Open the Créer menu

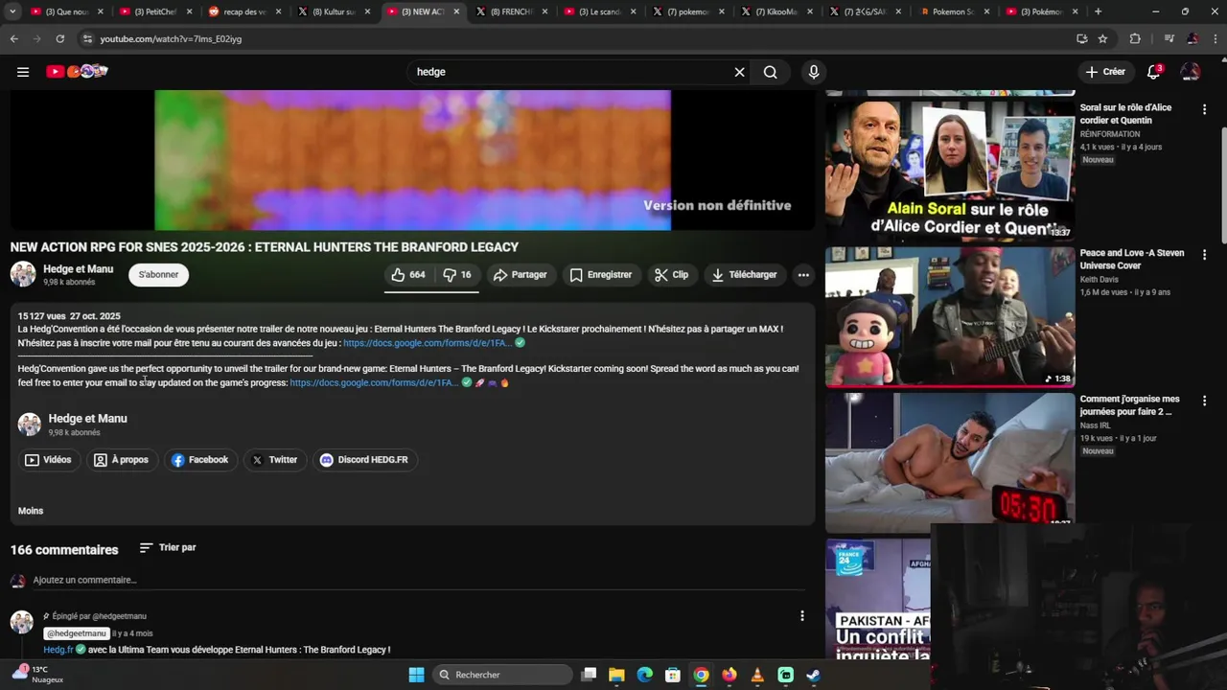point(1105,72)
